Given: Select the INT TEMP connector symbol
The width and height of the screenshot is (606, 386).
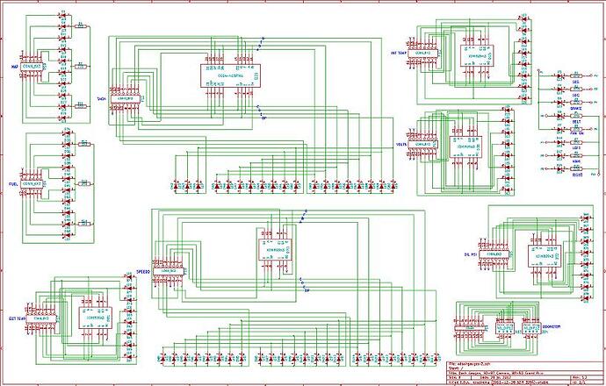Looking at the screenshot, I should pyautogui.click(x=424, y=54).
